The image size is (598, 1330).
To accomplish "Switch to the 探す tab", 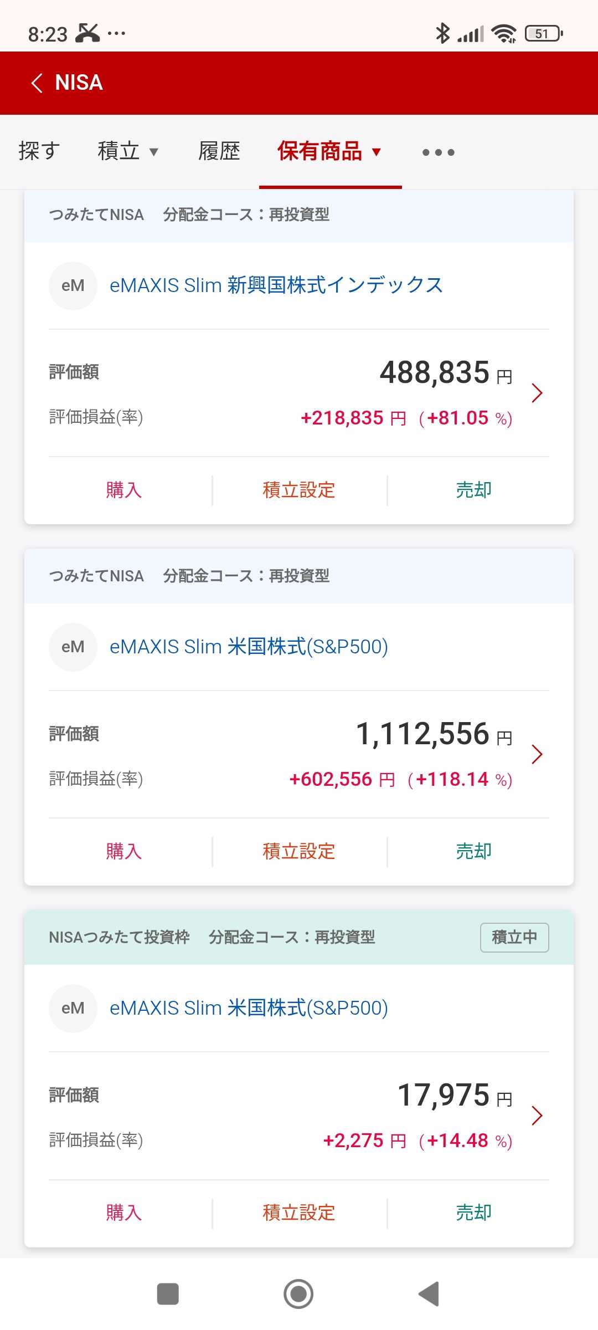I will 39,151.
